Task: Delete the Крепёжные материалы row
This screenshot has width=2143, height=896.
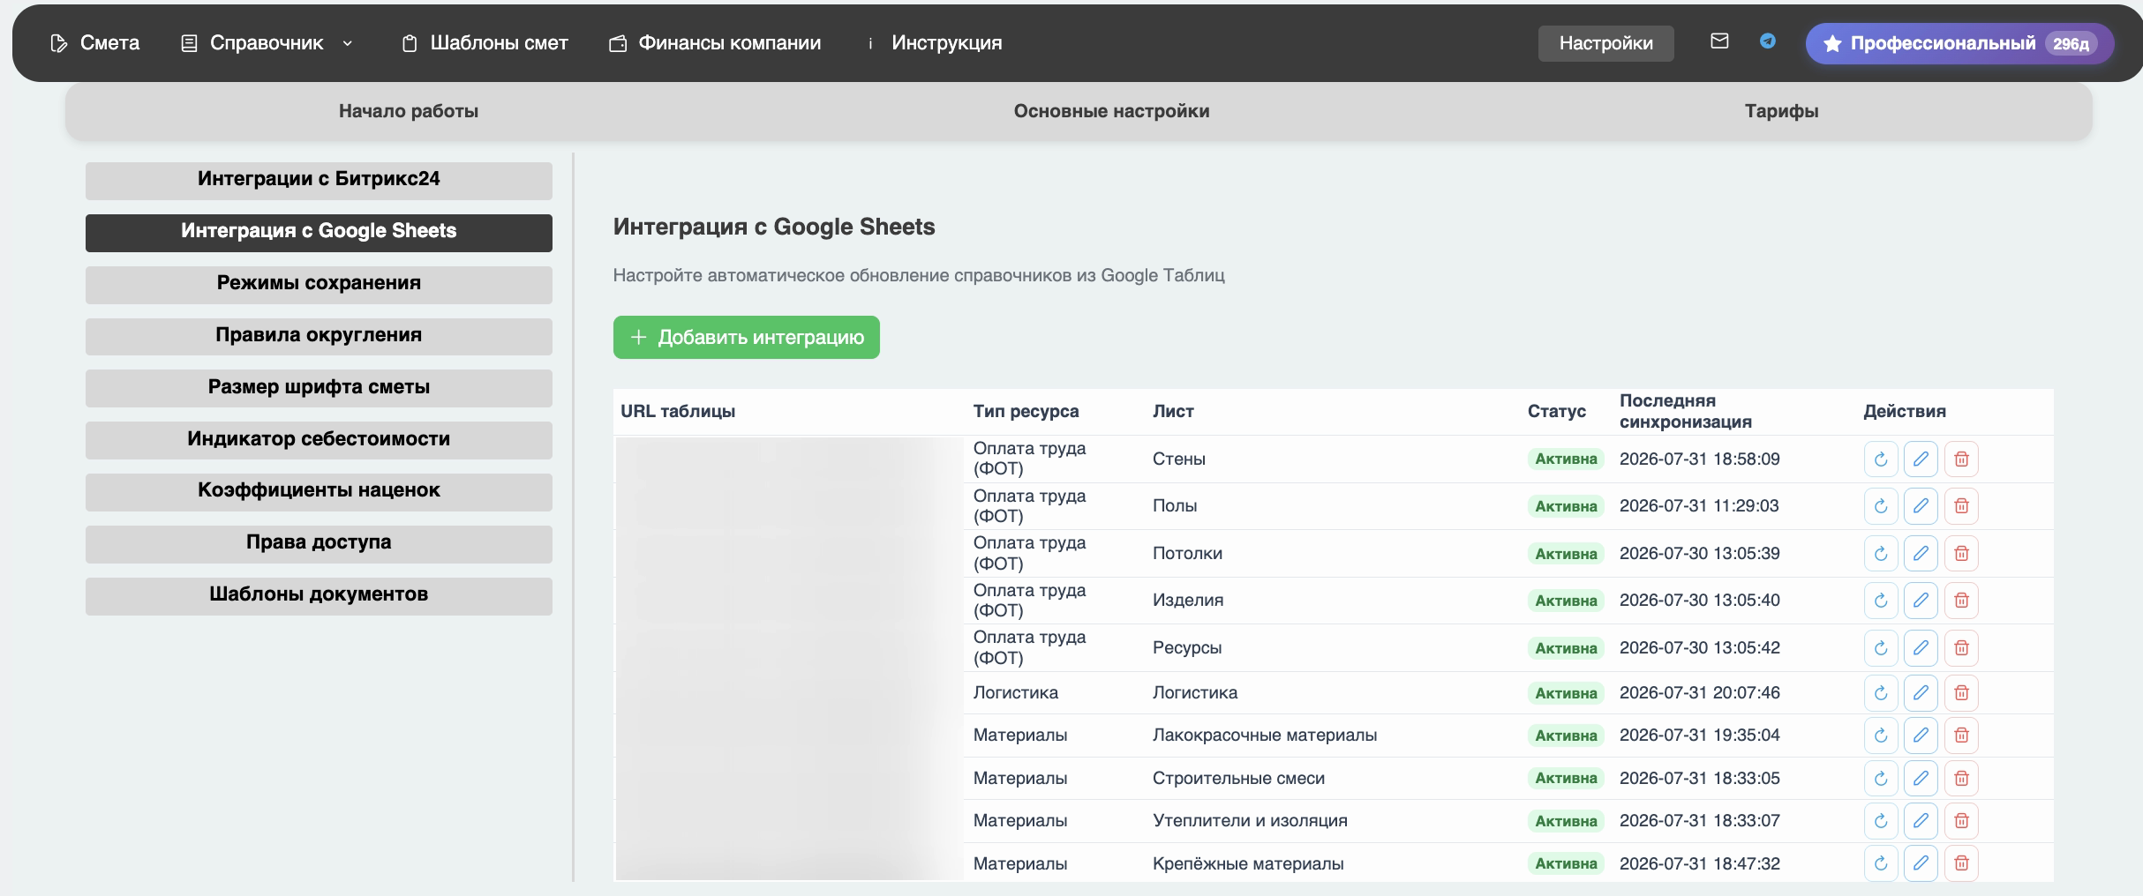Action: click(x=1961, y=863)
